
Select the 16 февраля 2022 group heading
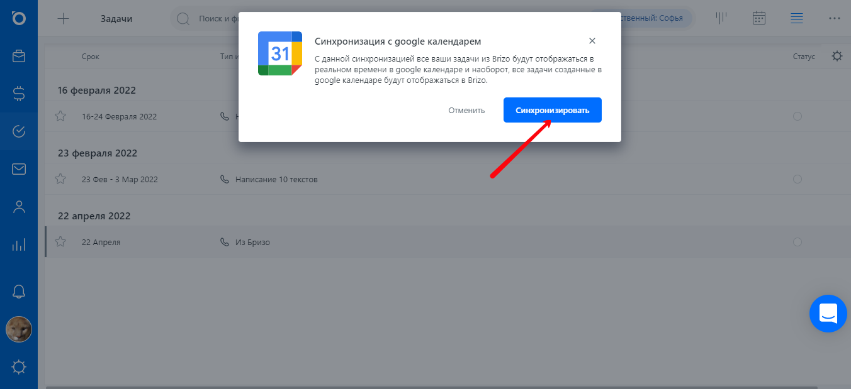(97, 90)
